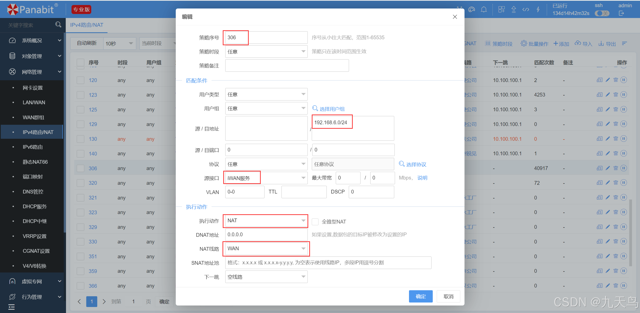The image size is (640, 313).
Task: Toggle the ssh switch
Action: [602, 13]
